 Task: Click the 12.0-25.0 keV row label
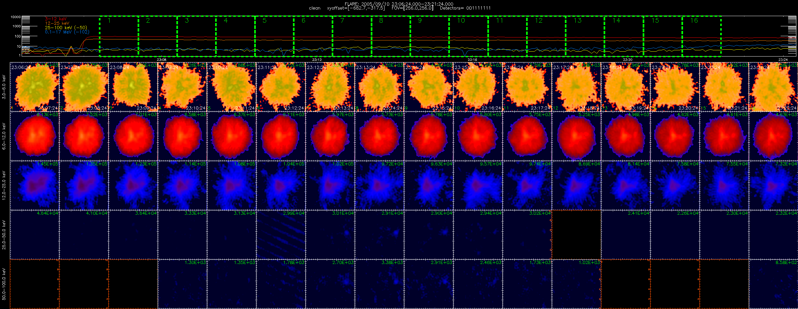4,185
